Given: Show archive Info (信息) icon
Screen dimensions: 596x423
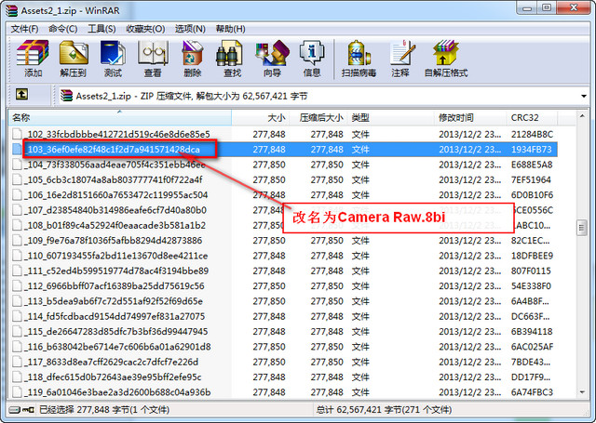Looking at the screenshot, I should 312,58.
